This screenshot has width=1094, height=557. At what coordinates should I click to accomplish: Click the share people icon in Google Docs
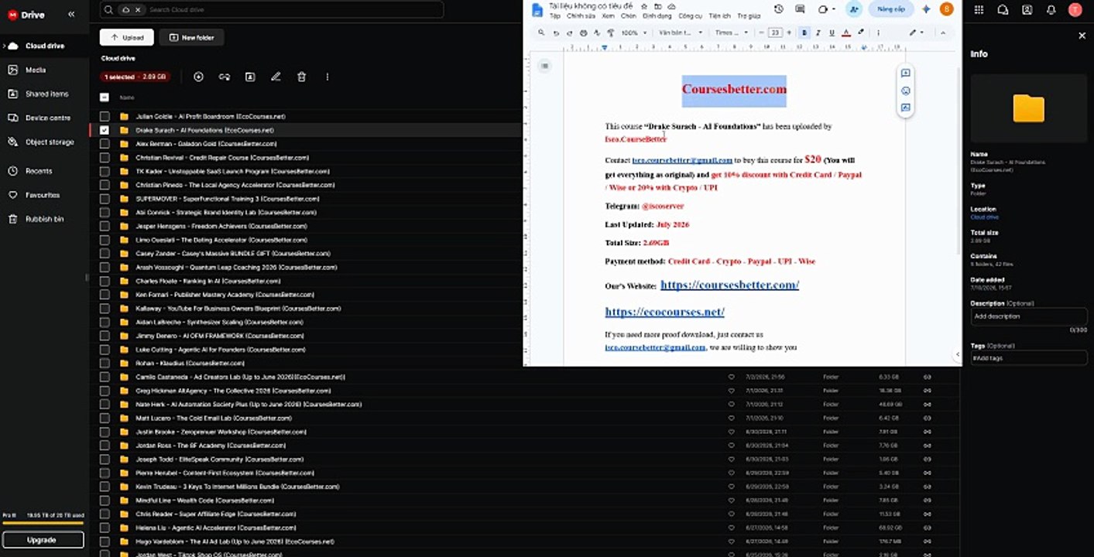click(x=854, y=9)
